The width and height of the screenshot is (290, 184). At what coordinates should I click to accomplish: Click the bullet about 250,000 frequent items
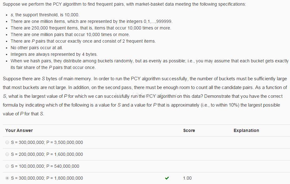(x=91, y=28)
